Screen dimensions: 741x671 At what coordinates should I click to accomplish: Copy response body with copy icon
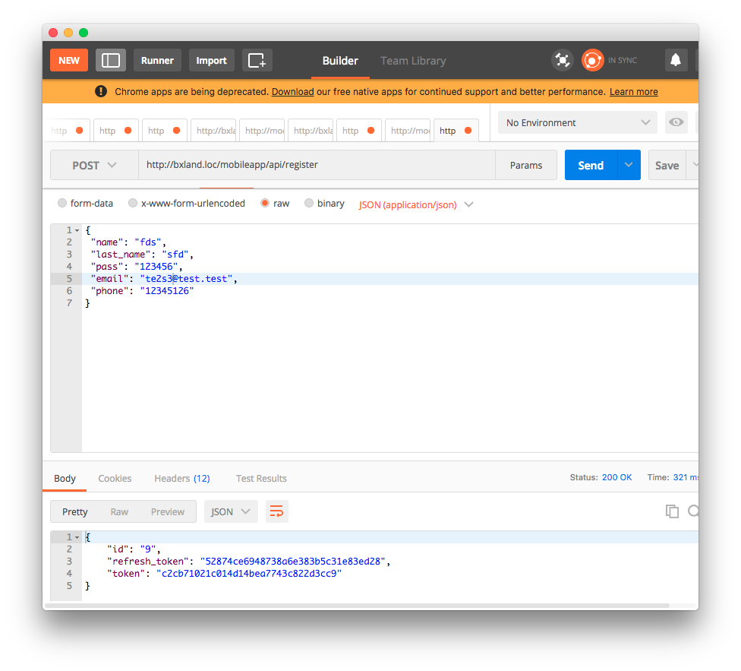pyautogui.click(x=672, y=511)
